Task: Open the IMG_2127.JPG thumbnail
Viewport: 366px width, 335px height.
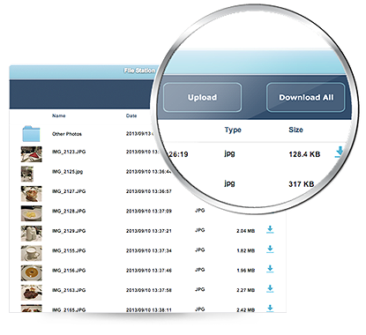Action: pos(31,194)
